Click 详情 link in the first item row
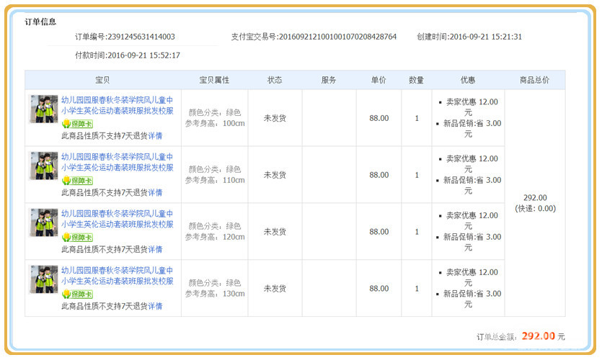 (x=155, y=135)
